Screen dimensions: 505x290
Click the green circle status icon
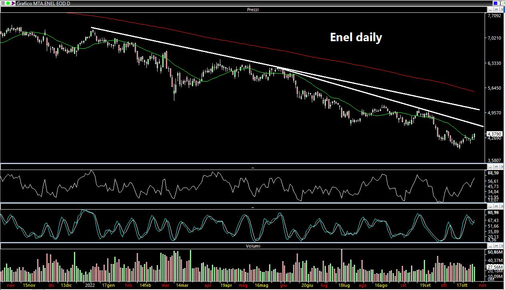(8, 3)
